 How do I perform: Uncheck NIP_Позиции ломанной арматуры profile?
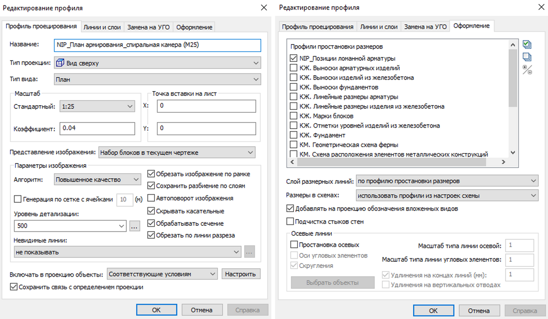[x=293, y=58]
